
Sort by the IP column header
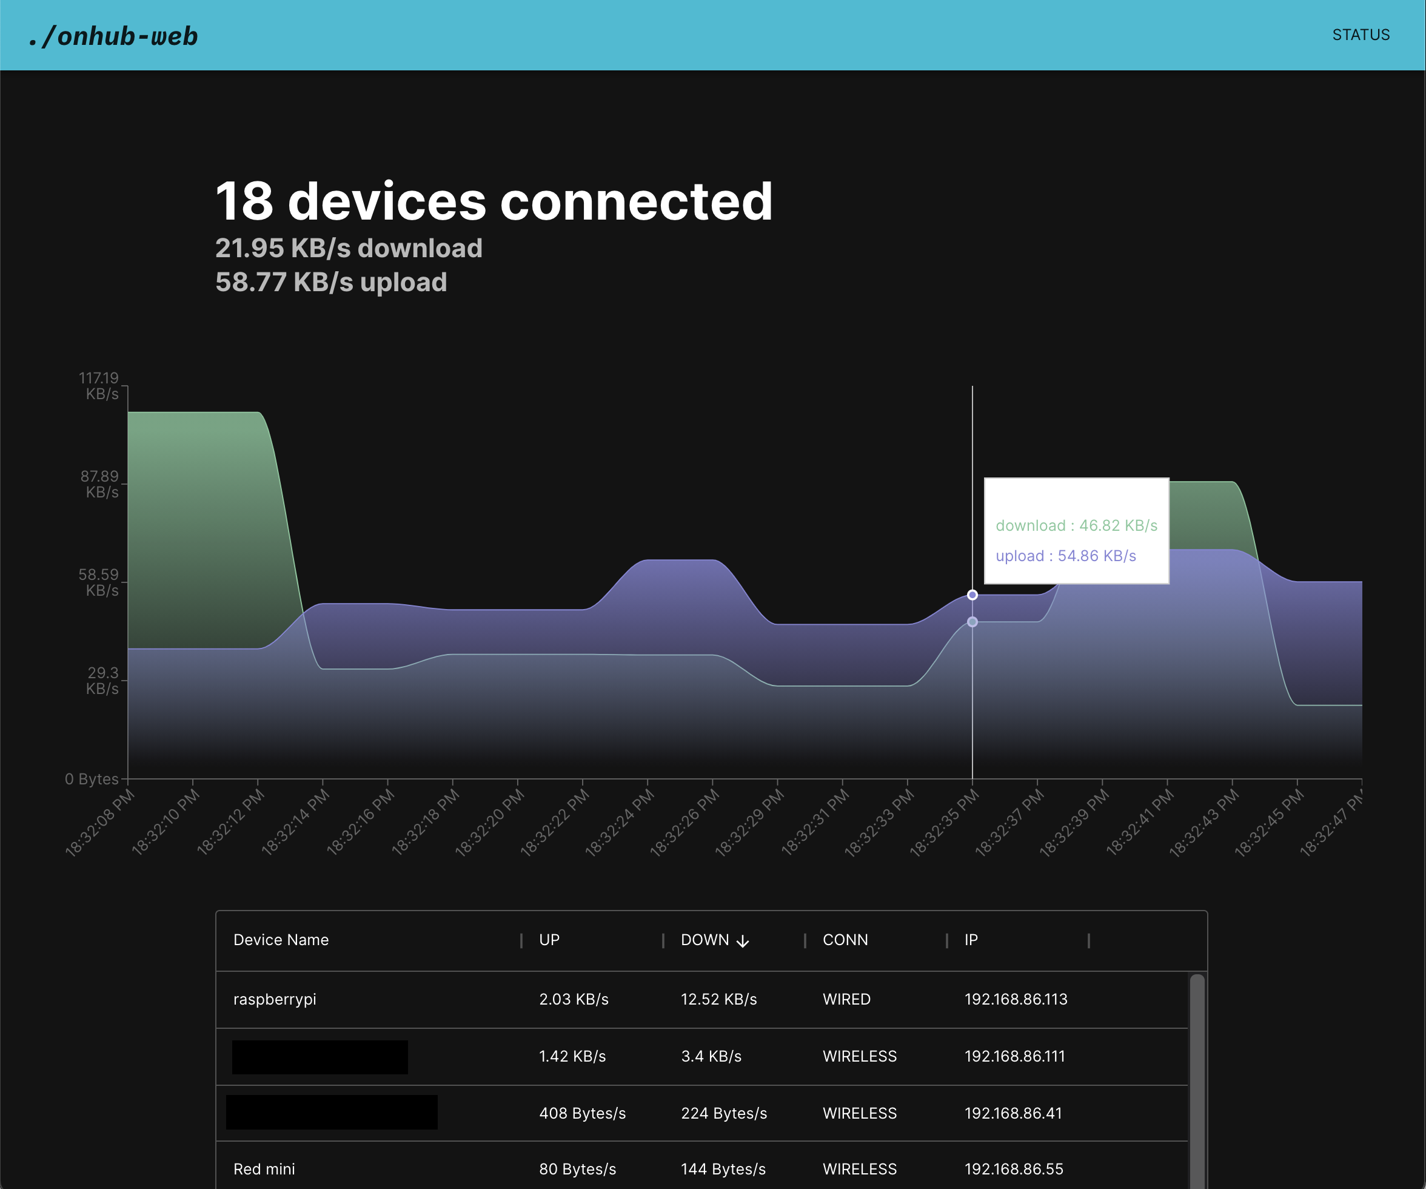pos(971,940)
